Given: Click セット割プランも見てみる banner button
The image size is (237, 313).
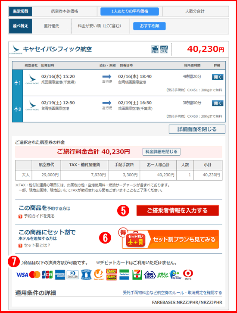Looking at the screenshot, I should pos(171,239).
